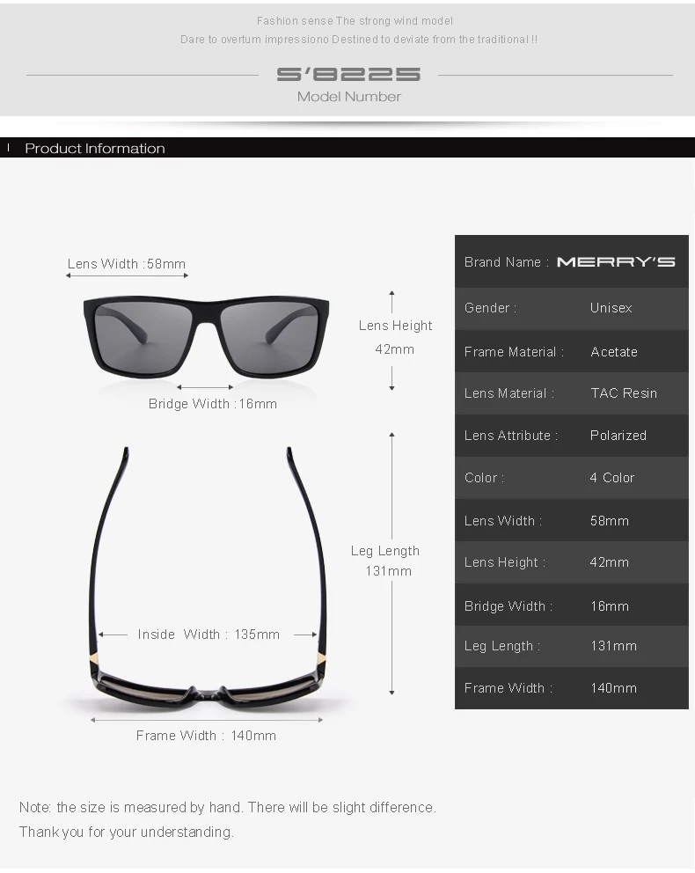Click the 'Fashion sense The strong wind model' tagline

coord(355,21)
